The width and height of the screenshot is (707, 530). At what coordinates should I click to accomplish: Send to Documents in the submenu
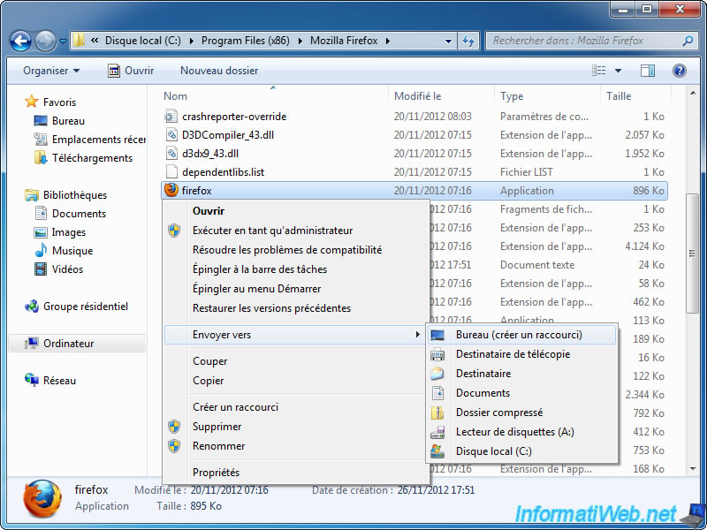[x=522, y=393]
